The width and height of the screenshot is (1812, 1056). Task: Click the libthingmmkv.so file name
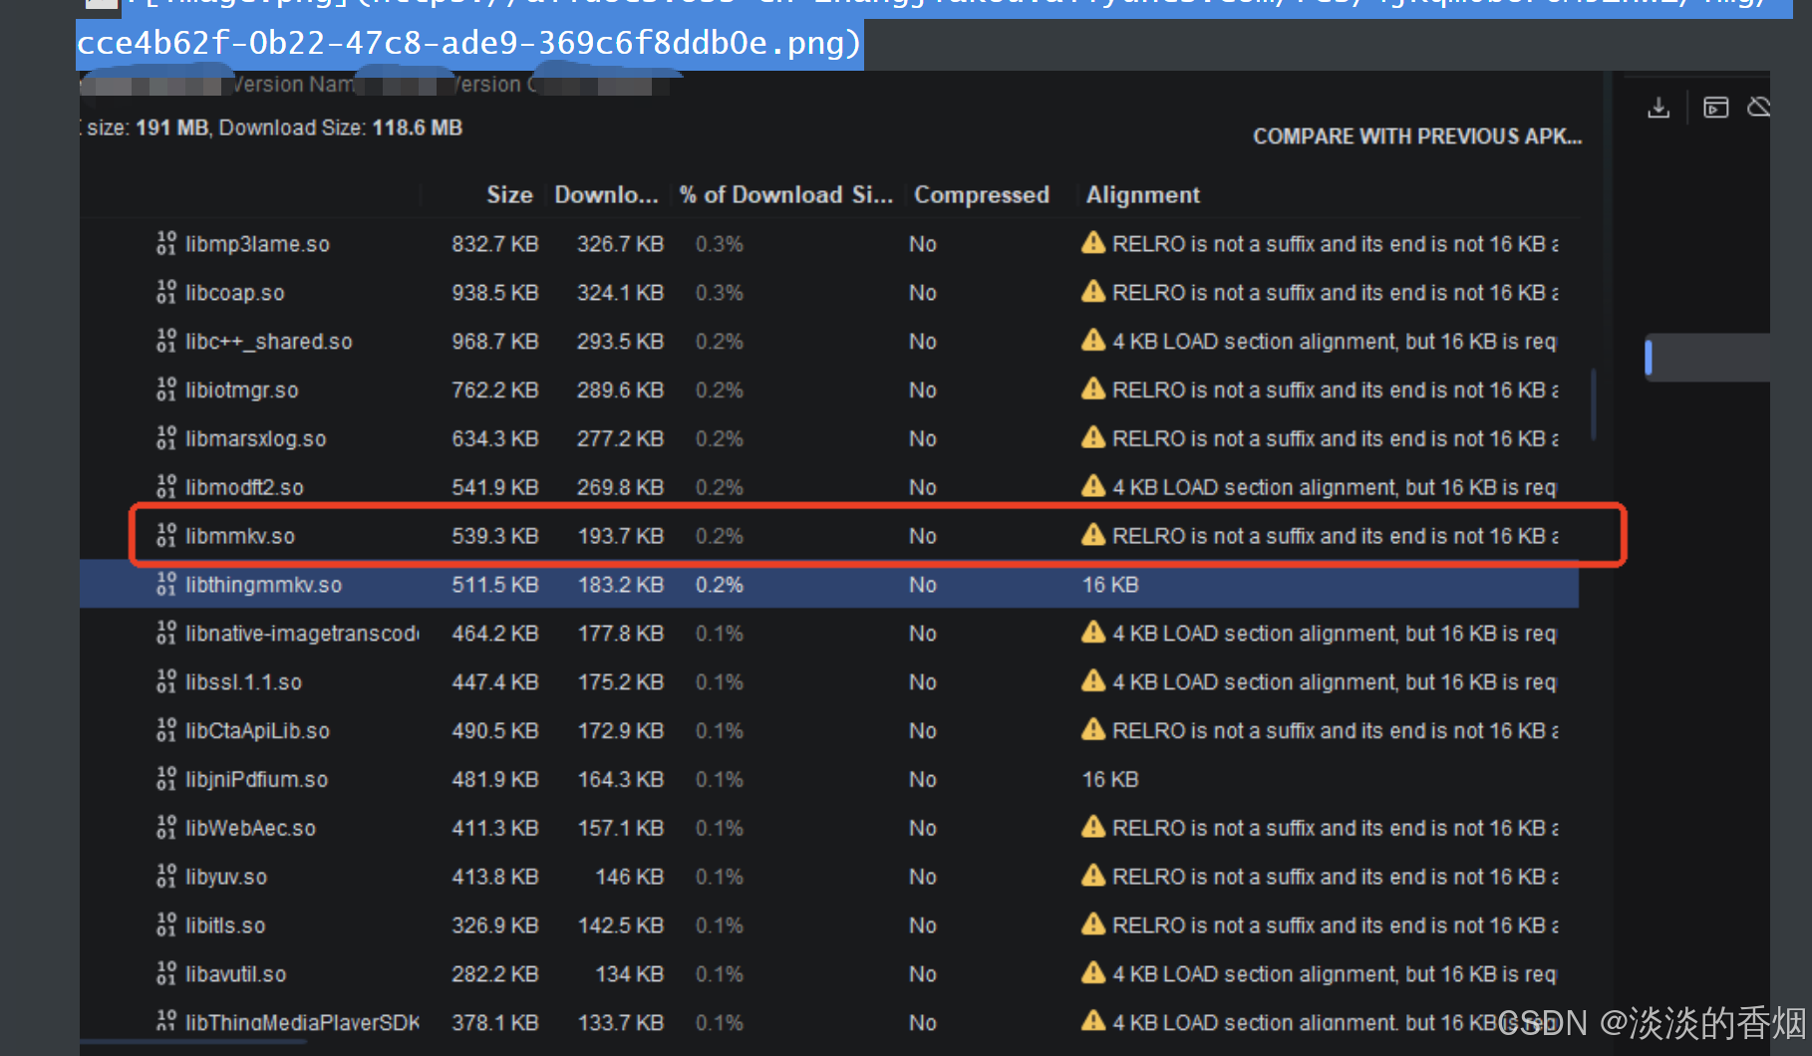pos(264,585)
